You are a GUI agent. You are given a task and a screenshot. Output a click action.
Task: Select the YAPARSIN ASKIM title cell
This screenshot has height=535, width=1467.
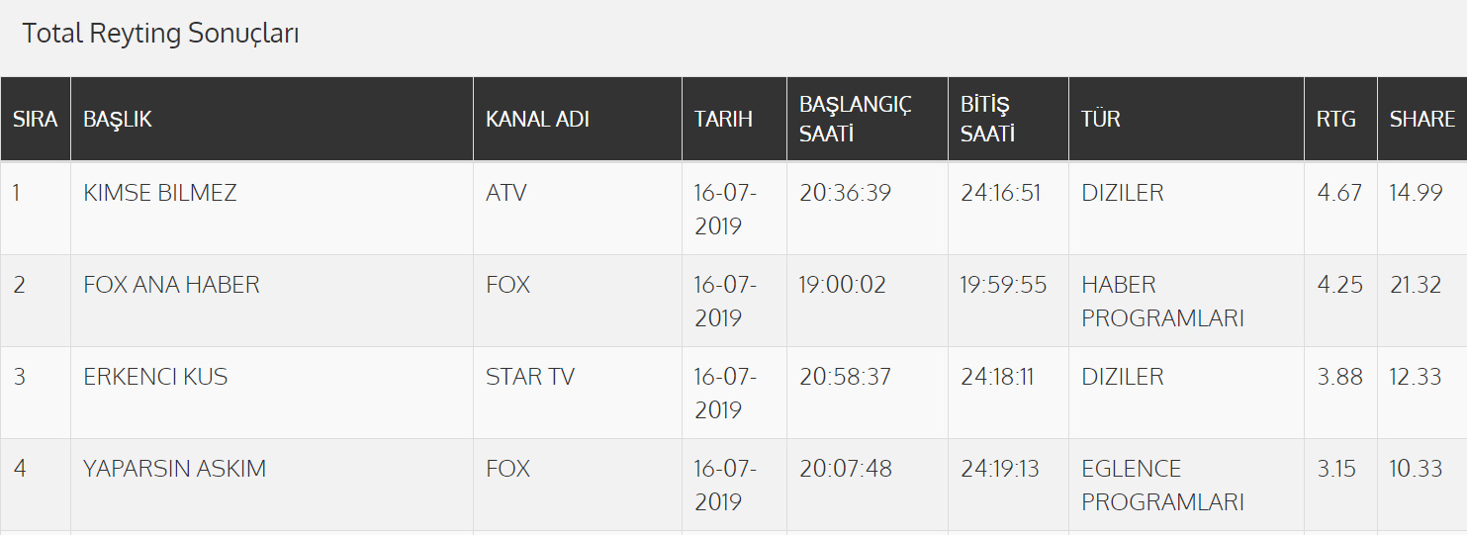[x=174, y=469]
